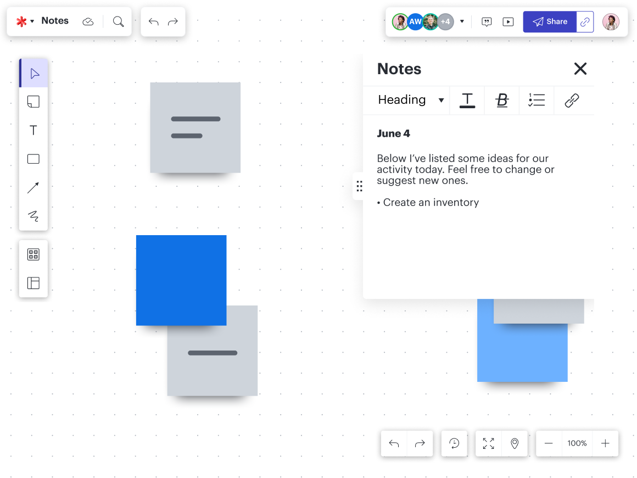This screenshot has width=637, height=478.
Task: Click the Share button
Action: coord(550,22)
